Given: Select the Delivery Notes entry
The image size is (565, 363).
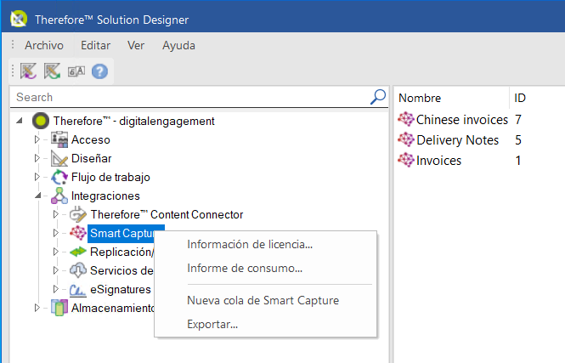Looking at the screenshot, I should [x=458, y=140].
